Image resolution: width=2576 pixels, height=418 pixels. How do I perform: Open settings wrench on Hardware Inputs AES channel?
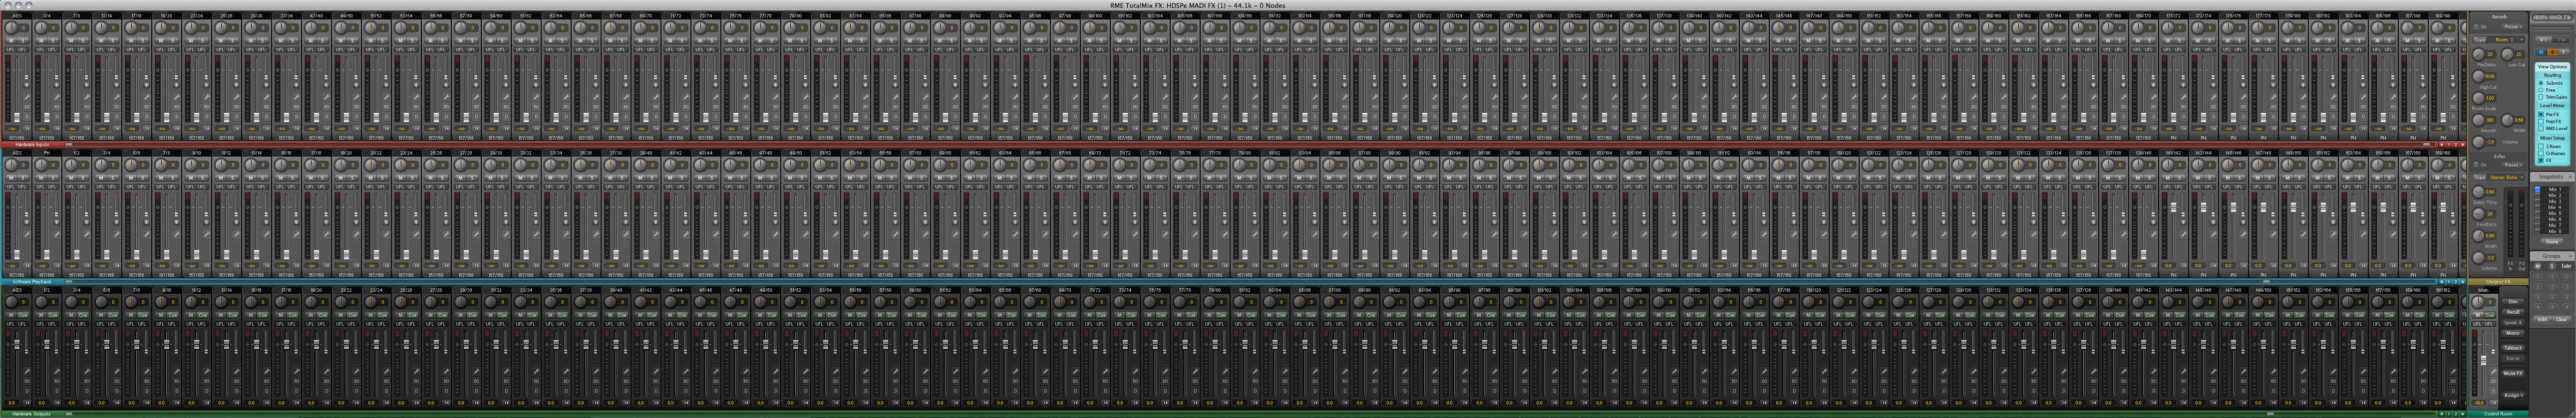(x=26, y=96)
